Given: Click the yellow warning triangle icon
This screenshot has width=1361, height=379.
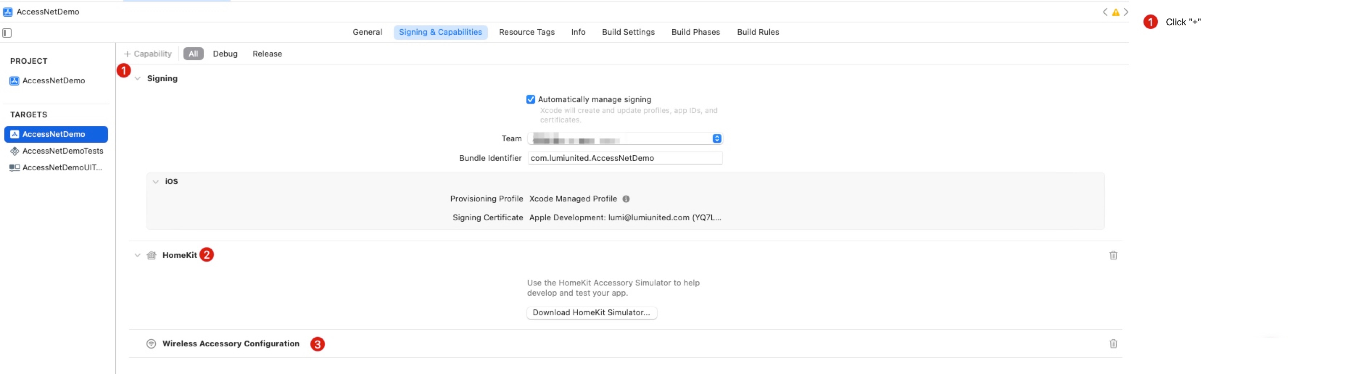Looking at the screenshot, I should point(1116,12).
